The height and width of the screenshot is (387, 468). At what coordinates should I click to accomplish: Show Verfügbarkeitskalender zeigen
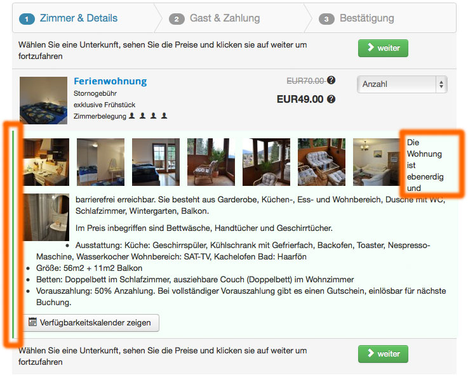tap(91, 323)
